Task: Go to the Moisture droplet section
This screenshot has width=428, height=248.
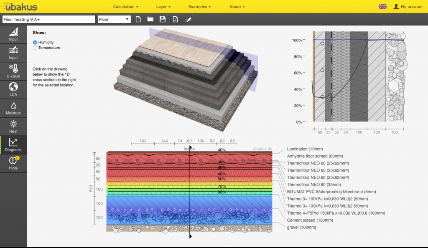Action: (x=13, y=108)
